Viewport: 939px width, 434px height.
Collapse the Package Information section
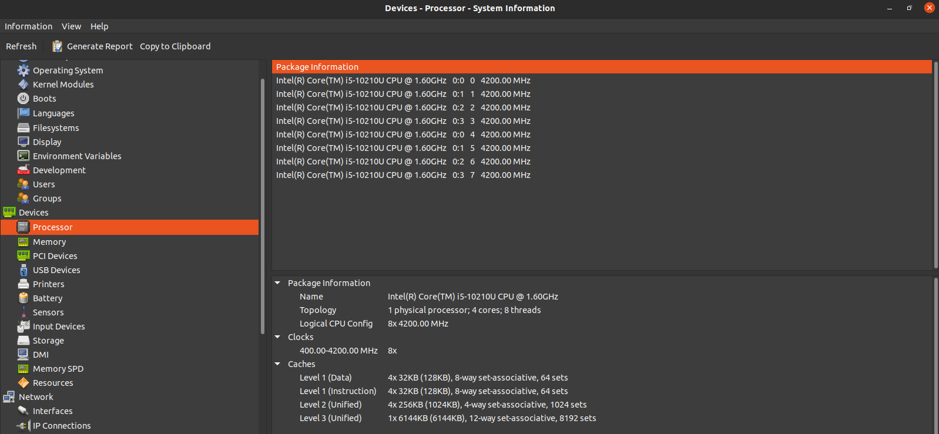(x=278, y=283)
